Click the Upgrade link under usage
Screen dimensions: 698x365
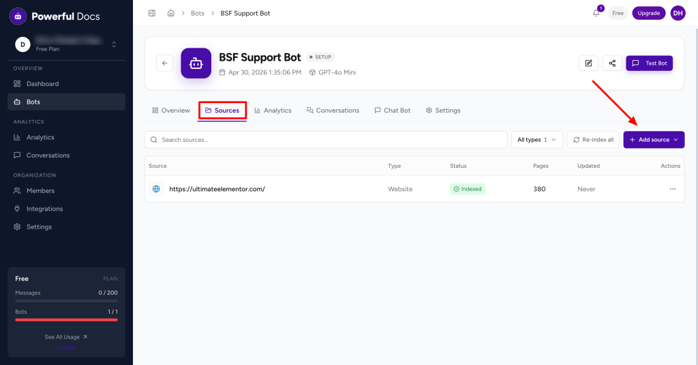pyautogui.click(x=66, y=347)
